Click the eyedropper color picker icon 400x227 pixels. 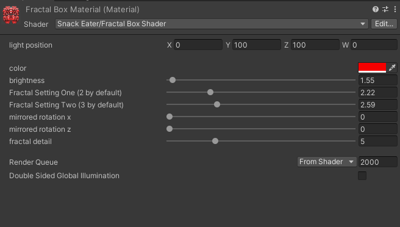(x=392, y=68)
